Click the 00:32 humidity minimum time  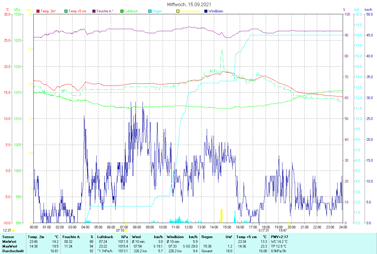tap(68, 241)
